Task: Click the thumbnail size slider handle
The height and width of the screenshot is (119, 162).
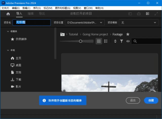Action: pos(80,41)
